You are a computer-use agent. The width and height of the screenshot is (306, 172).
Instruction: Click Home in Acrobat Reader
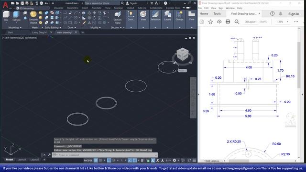click(204, 13)
